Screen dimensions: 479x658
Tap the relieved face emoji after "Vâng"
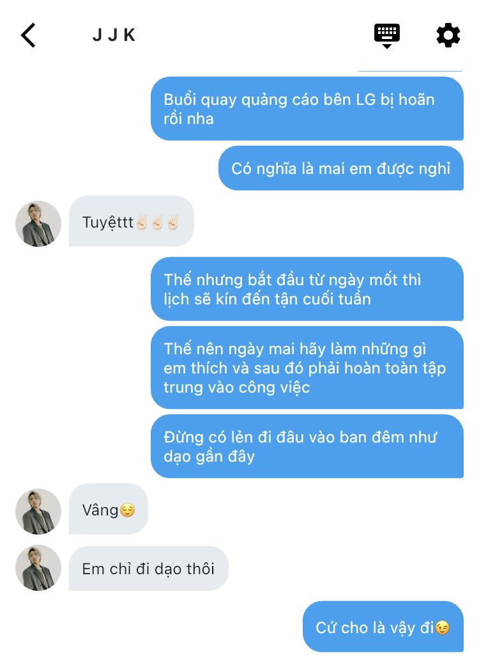[x=127, y=510]
